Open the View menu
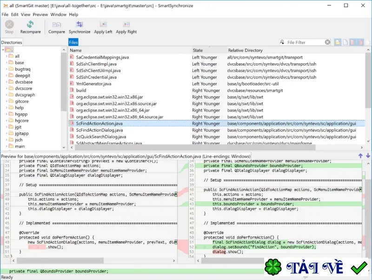372x280 pixels. pyautogui.click(x=26, y=14)
